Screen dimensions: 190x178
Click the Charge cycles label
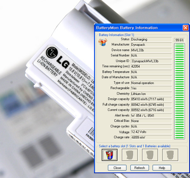120,126
